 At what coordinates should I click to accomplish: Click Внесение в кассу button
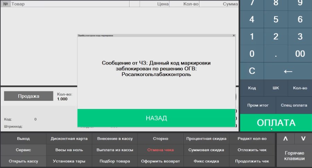[x=115, y=139]
